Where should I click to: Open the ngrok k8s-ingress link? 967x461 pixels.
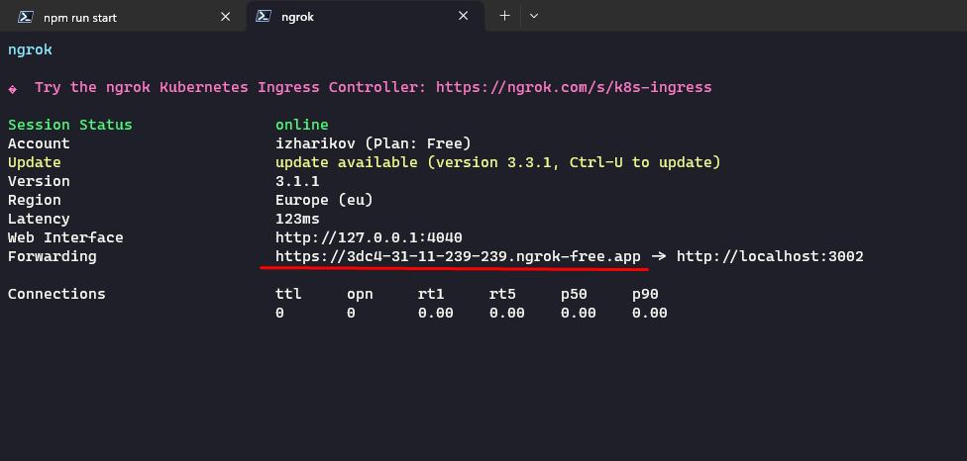coord(574,87)
